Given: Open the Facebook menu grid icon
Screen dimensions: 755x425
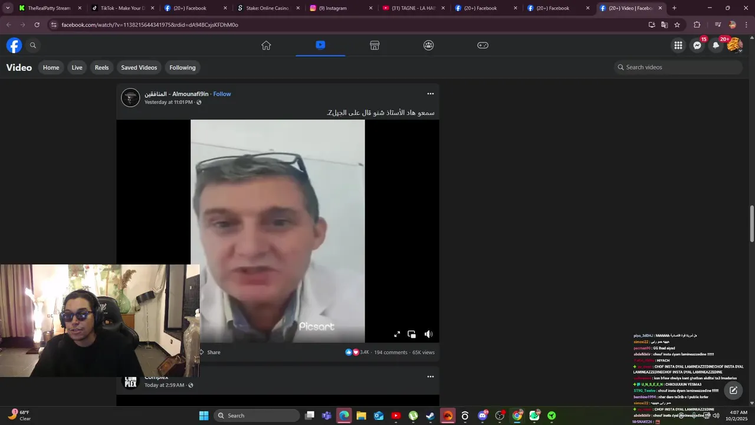Looking at the screenshot, I should tap(678, 45).
